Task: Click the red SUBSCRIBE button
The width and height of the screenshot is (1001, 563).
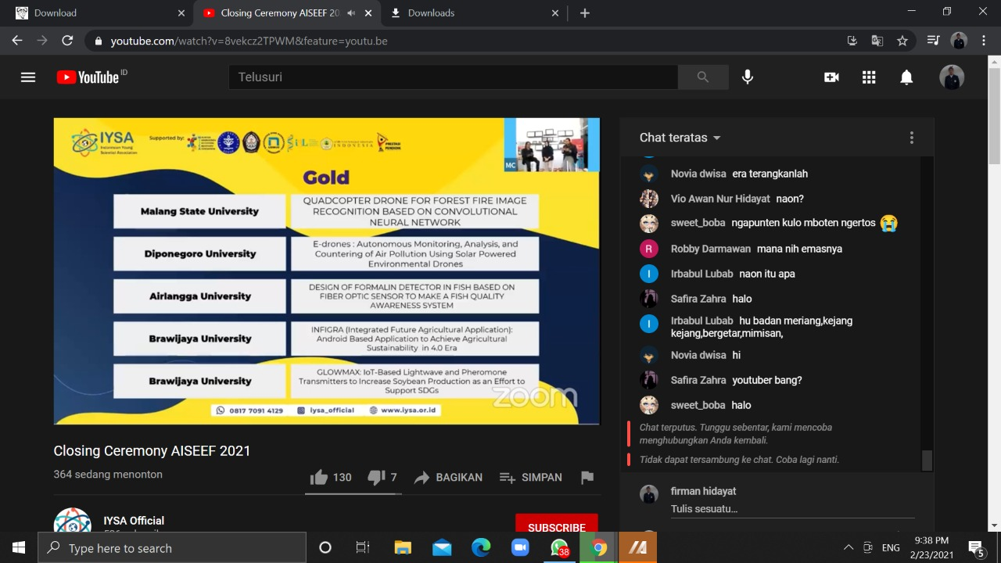Action: [556, 526]
